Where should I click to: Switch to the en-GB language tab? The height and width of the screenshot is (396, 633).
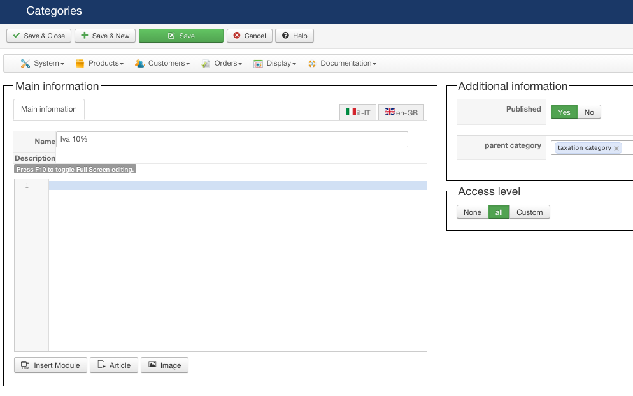point(401,112)
